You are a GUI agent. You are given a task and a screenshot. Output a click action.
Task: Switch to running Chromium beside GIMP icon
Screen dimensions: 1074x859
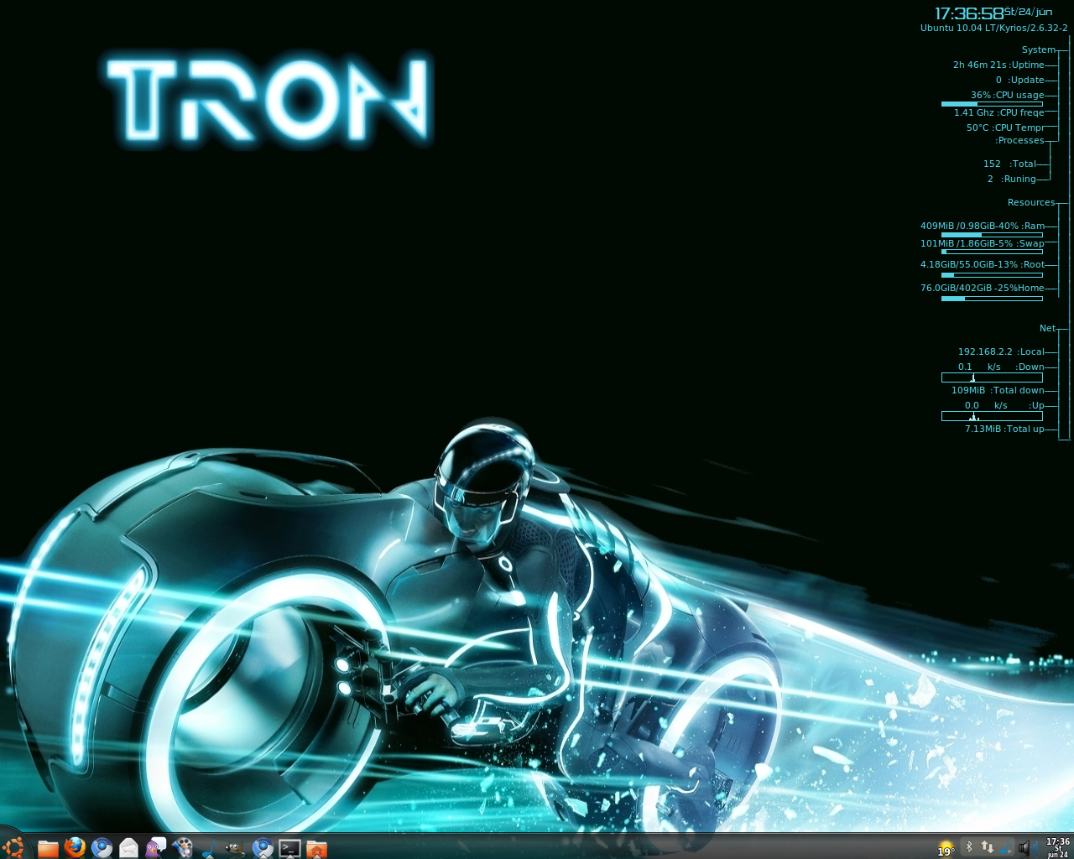[x=263, y=848]
